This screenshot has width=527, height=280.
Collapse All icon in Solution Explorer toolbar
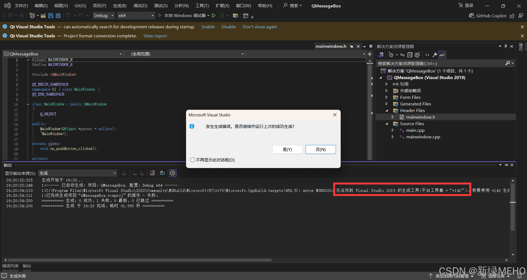410,55
